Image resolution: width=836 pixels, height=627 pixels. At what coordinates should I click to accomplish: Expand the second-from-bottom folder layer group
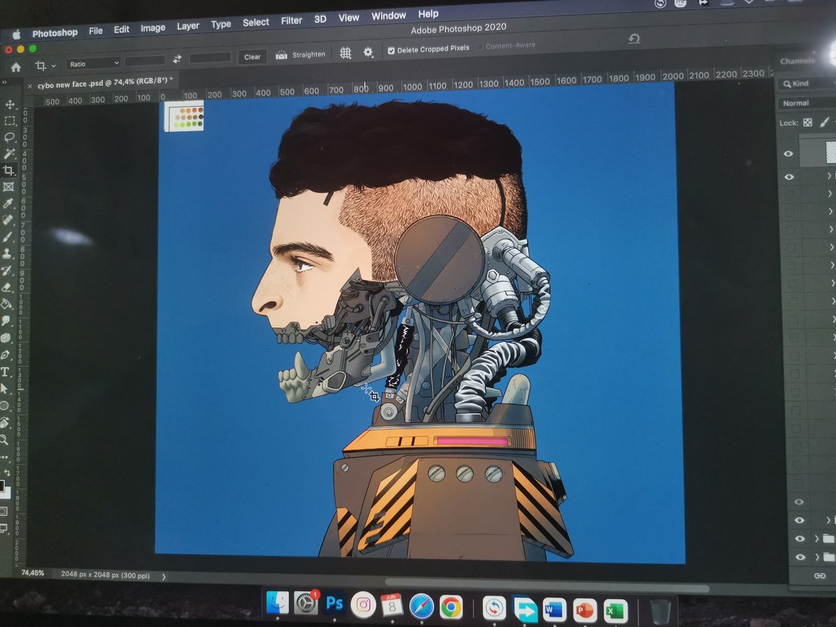(x=816, y=539)
